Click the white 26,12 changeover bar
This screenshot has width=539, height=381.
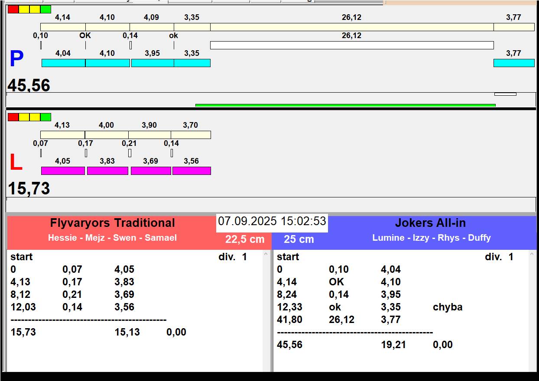click(351, 45)
